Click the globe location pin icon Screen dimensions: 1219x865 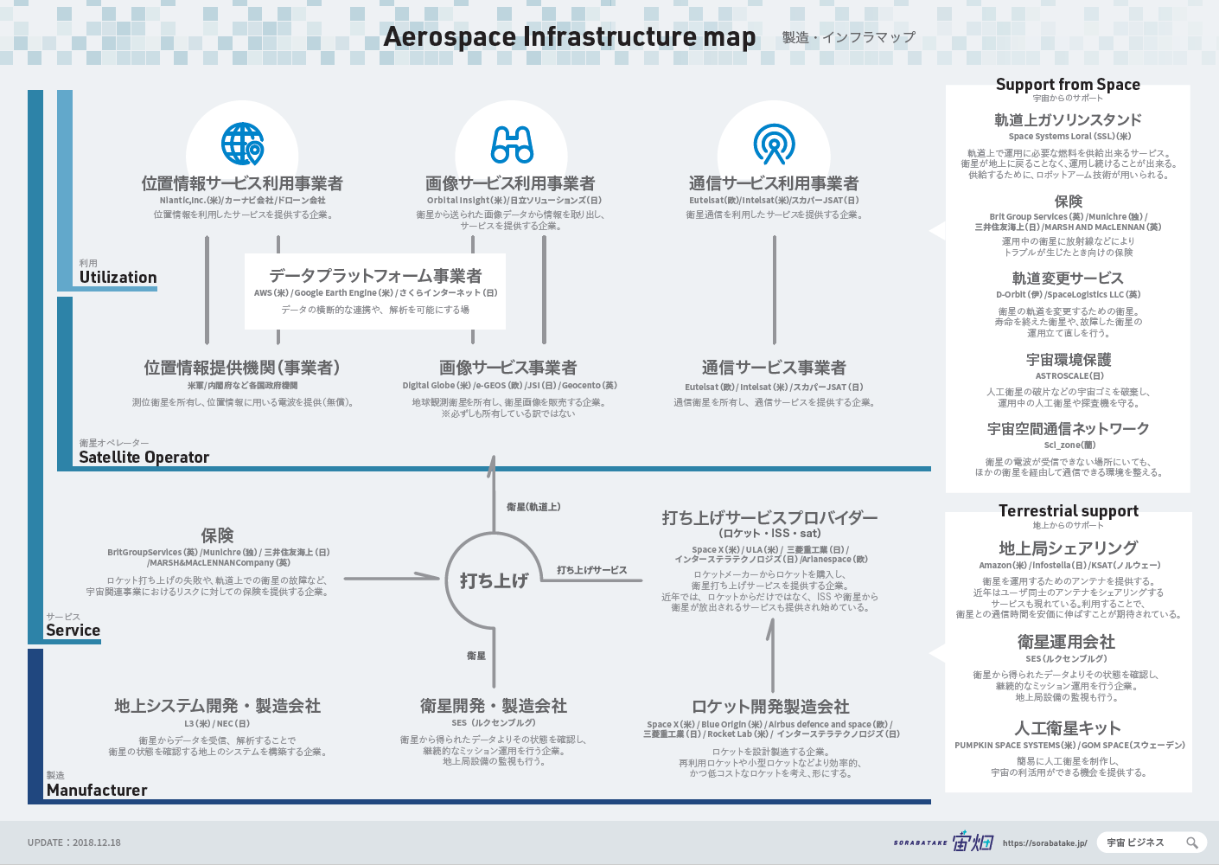[242, 144]
